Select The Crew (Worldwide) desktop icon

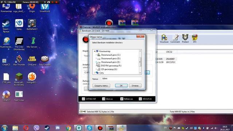coord(19,44)
